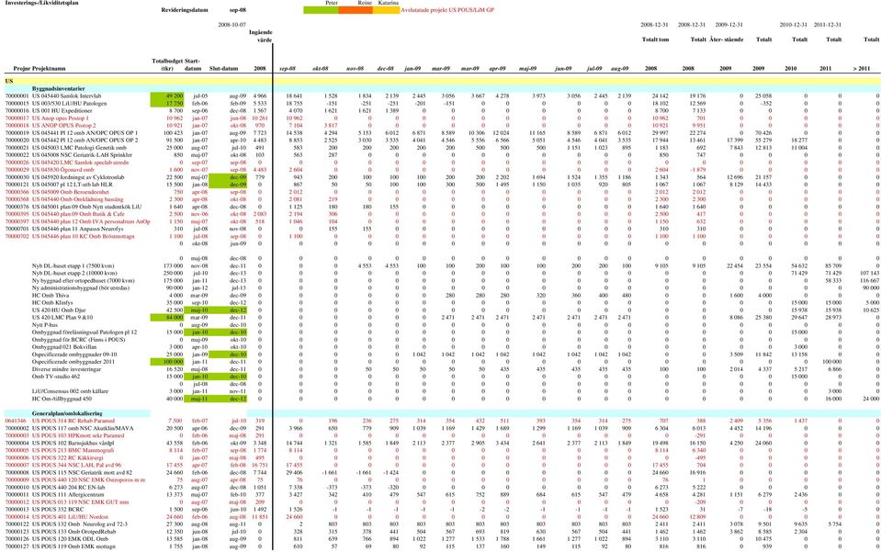Screen dimensions: 881x552
Task: Select the 'Totalbudget (tkr)' column header
Action: pyautogui.click(x=167, y=64)
